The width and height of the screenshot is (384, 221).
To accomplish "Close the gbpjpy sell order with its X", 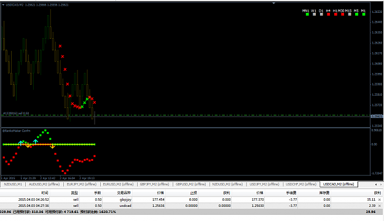I will coord(379,200).
